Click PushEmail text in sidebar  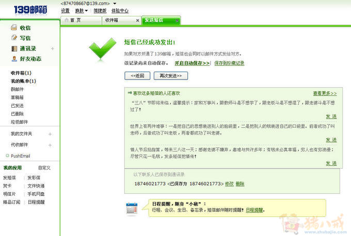(x=20, y=156)
